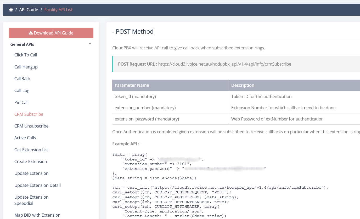
Task: Click the json_encode code line
Action: pos(154,178)
